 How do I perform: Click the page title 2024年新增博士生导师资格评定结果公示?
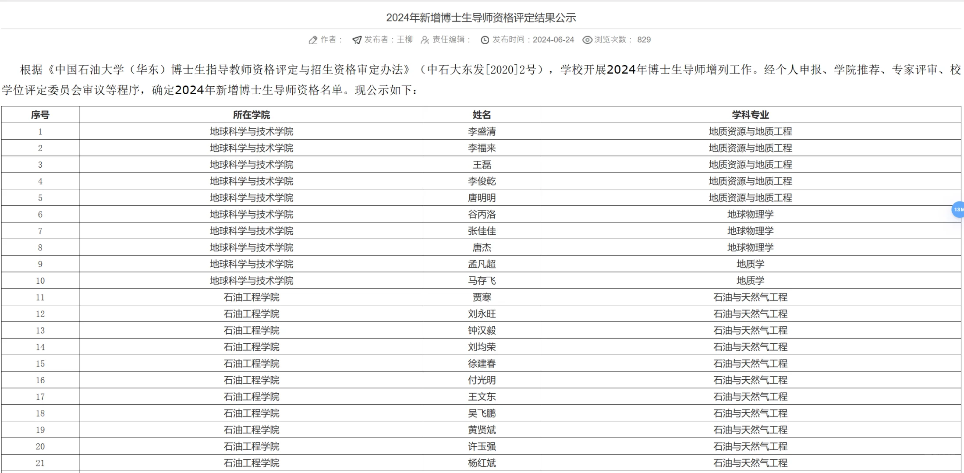(481, 18)
